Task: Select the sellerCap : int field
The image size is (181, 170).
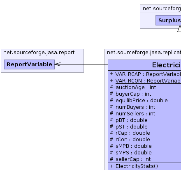Action: 130,159
